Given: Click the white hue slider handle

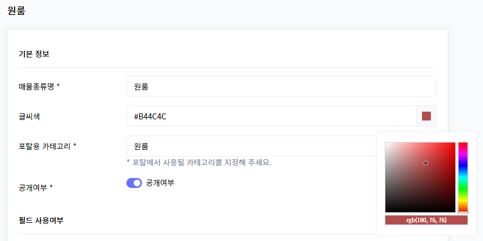Looking at the screenshot, I should (463, 212).
